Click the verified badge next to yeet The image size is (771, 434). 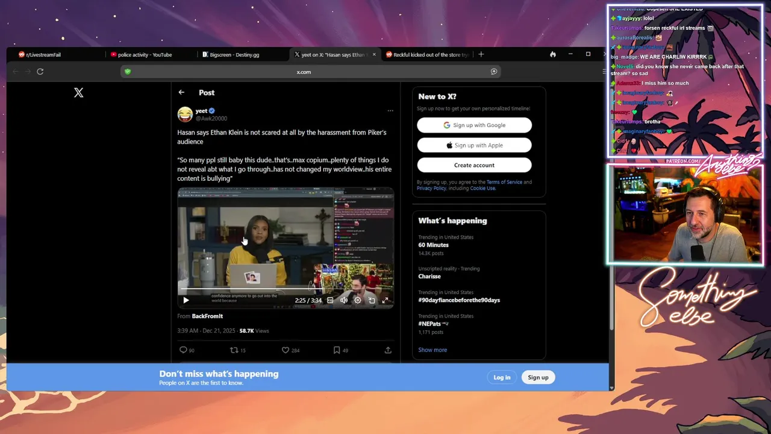point(212,111)
